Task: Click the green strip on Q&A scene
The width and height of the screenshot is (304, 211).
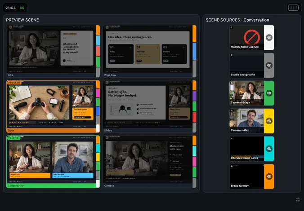Action: [x=98, y=62]
